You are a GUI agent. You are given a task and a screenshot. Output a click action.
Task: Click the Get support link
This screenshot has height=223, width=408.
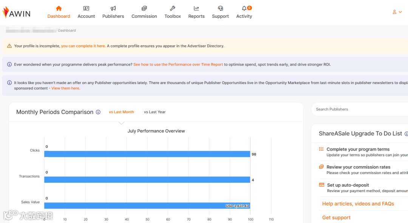coord(336,218)
